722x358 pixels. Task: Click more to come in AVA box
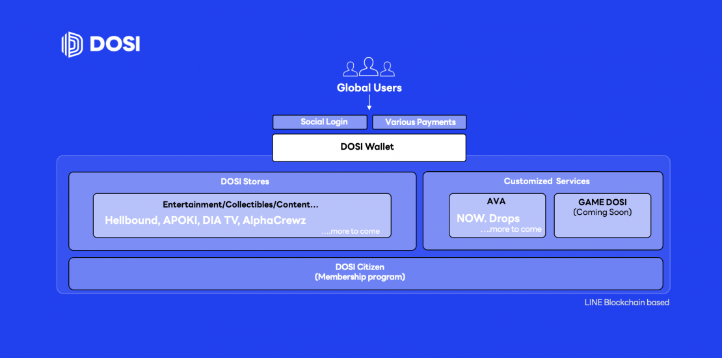point(511,230)
